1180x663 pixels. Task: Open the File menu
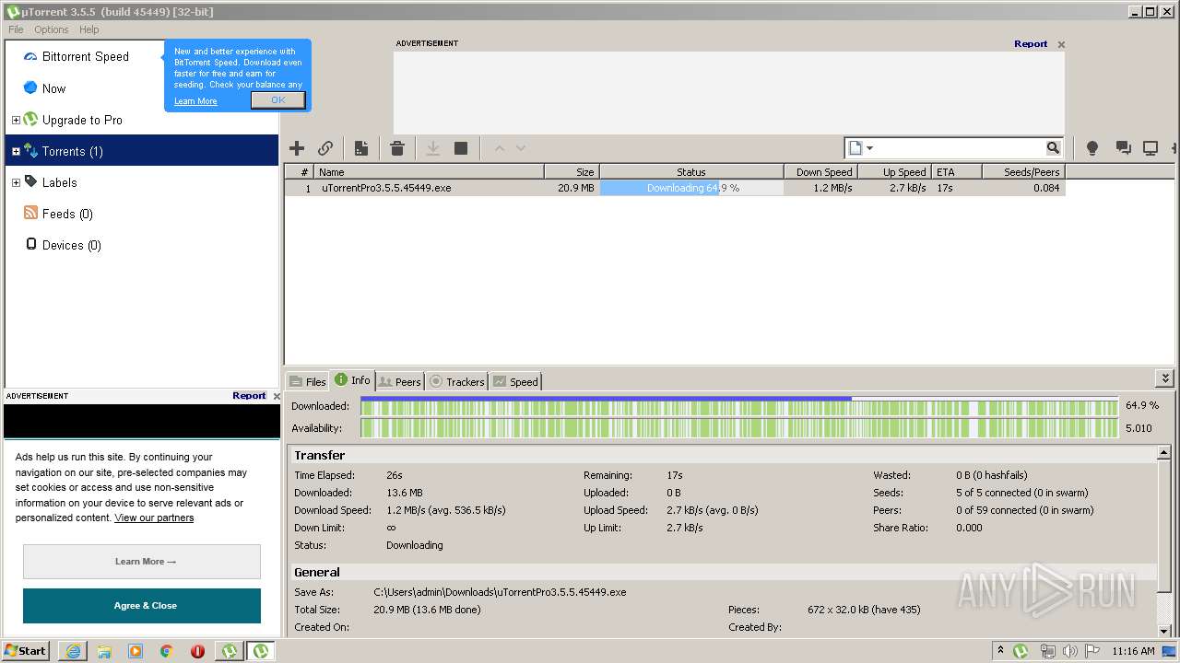pyautogui.click(x=16, y=29)
